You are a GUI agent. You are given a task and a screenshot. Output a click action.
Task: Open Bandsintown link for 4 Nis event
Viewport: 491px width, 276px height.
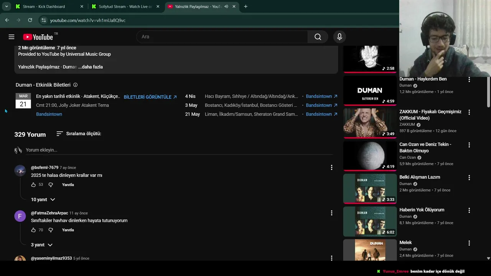(x=321, y=97)
